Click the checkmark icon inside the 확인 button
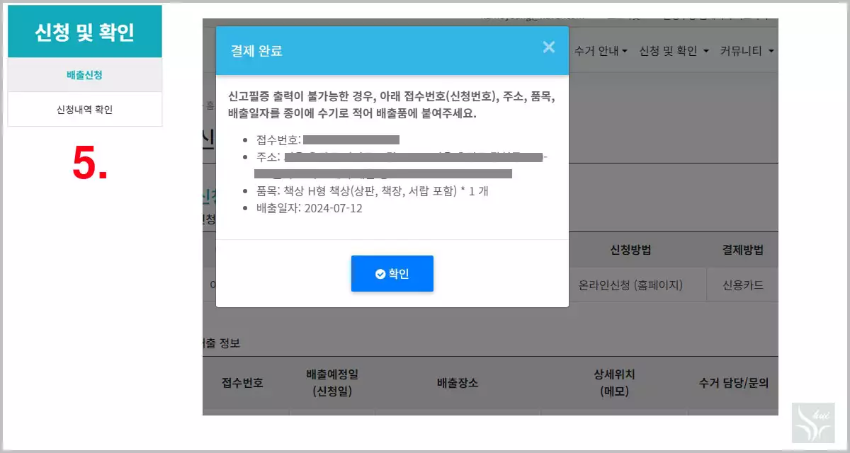The image size is (850, 453). point(382,273)
